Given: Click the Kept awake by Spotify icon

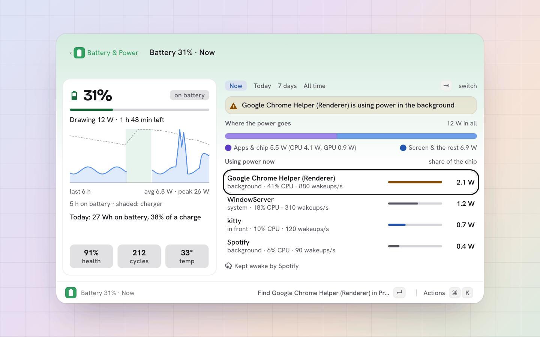Looking at the screenshot, I should [228, 266].
